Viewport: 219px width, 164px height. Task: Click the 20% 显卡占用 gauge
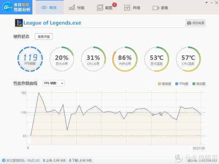tap(62, 59)
